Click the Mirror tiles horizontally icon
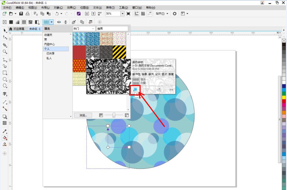Screen dimensions: 287x190 59,22
